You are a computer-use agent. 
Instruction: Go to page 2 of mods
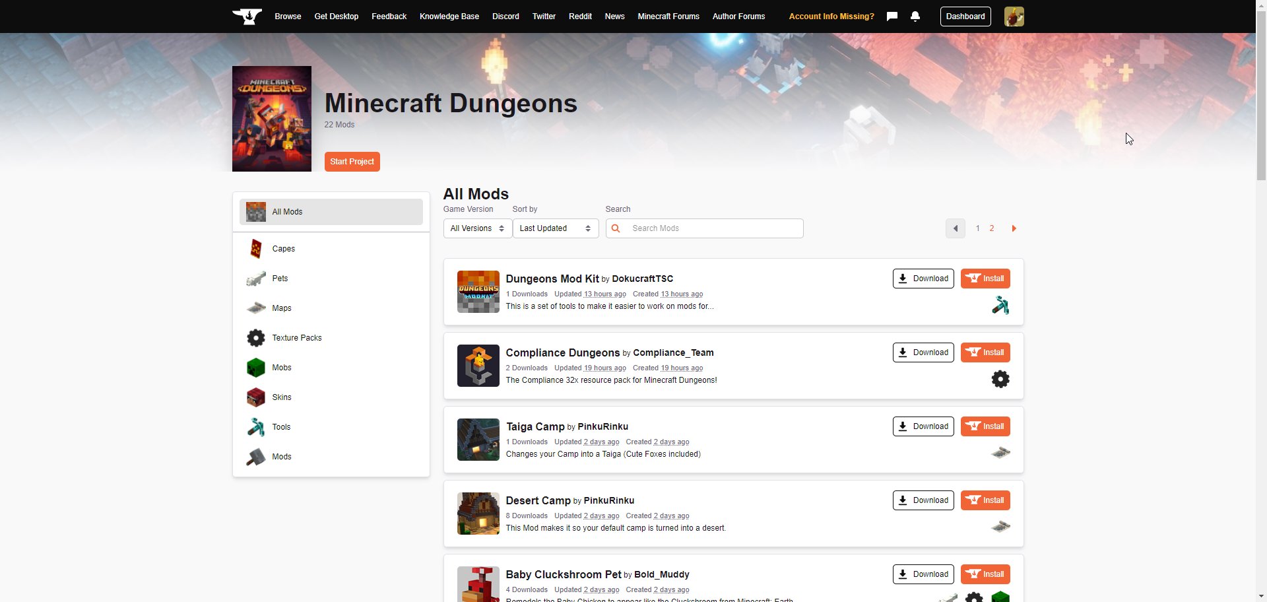(x=991, y=228)
